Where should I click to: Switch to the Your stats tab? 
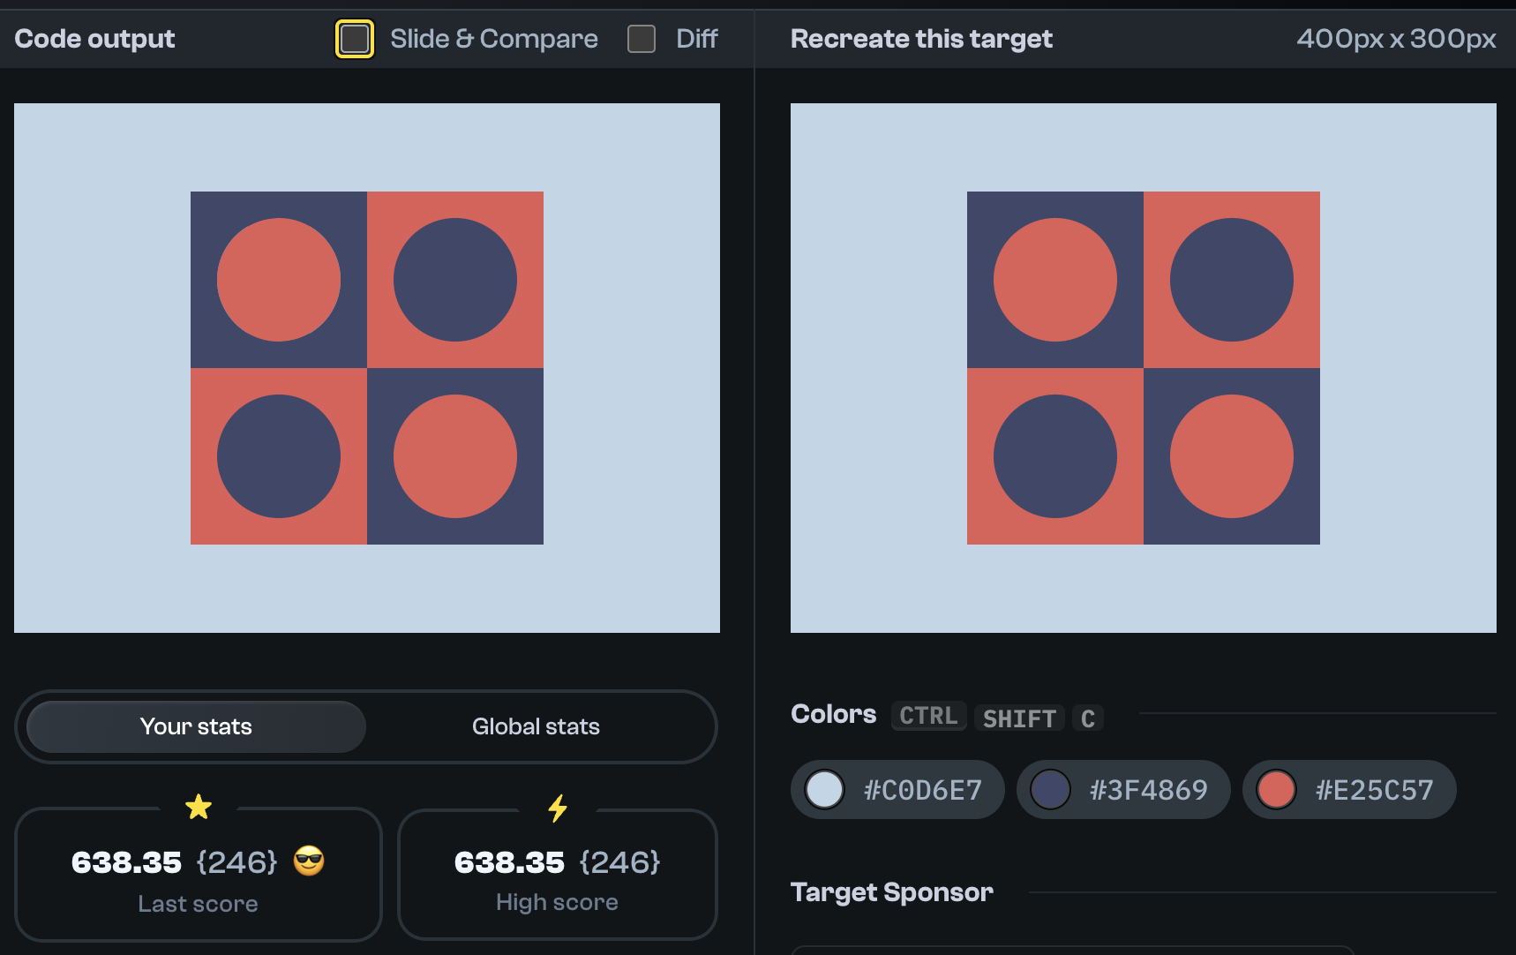pos(196,726)
